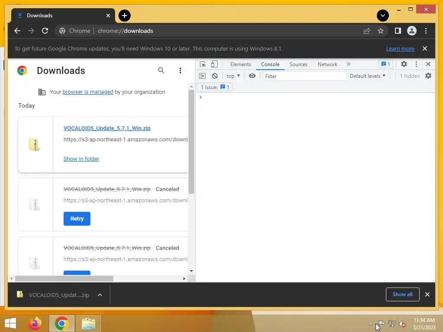Viewport: 443px width, 332px height.
Task: Share this page from address bar
Action: pyautogui.click(x=367, y=31)
